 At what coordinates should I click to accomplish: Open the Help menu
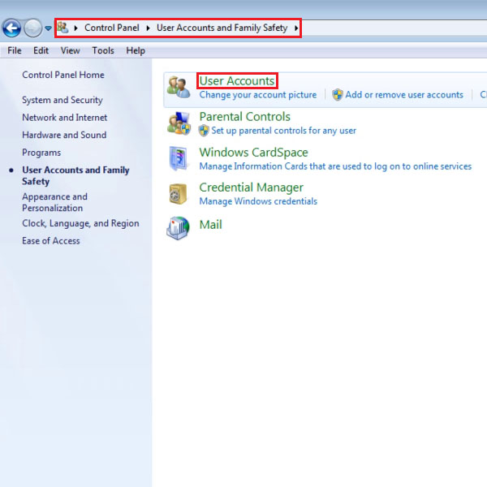(x=136, y=50)
